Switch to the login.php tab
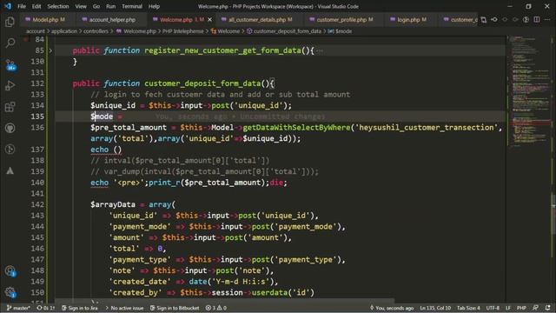Viewport: 556px width, 313px height. 411,20
